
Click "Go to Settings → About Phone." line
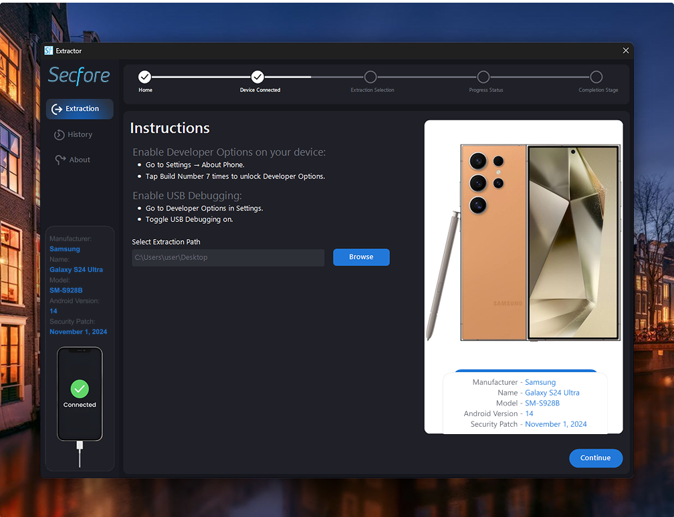pyautogui.click(x=195, y=165)
